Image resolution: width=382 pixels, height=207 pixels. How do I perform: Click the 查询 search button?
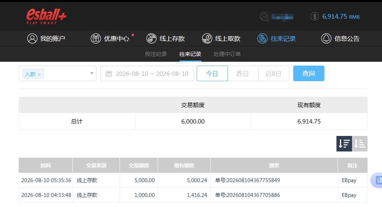tap(309, 73)
